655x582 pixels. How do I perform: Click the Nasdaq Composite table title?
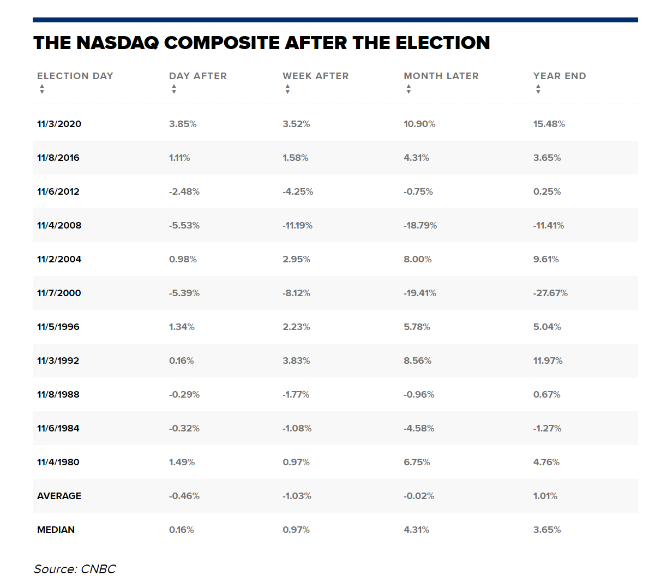(x=261, y=43)
